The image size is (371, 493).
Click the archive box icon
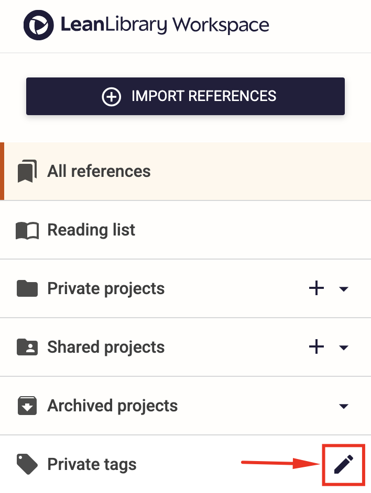coord(27,406)
